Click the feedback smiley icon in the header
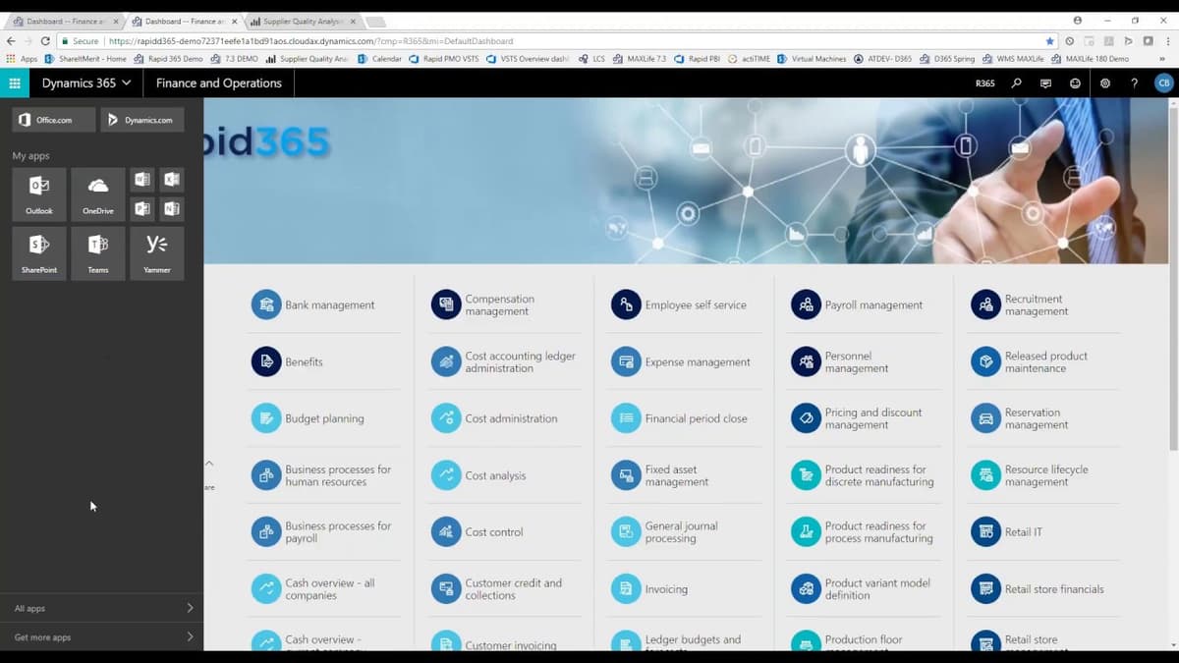 1075,83
